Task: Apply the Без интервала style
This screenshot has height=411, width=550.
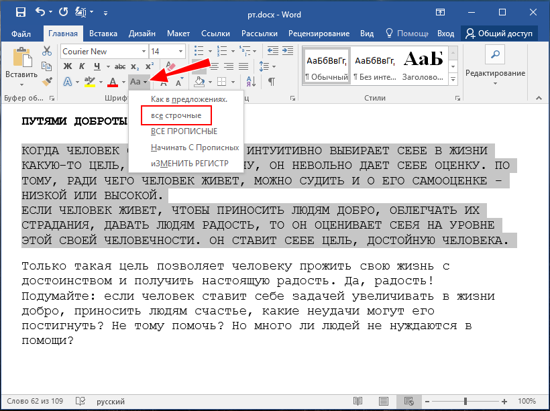Action: click(x=375, y=65)
